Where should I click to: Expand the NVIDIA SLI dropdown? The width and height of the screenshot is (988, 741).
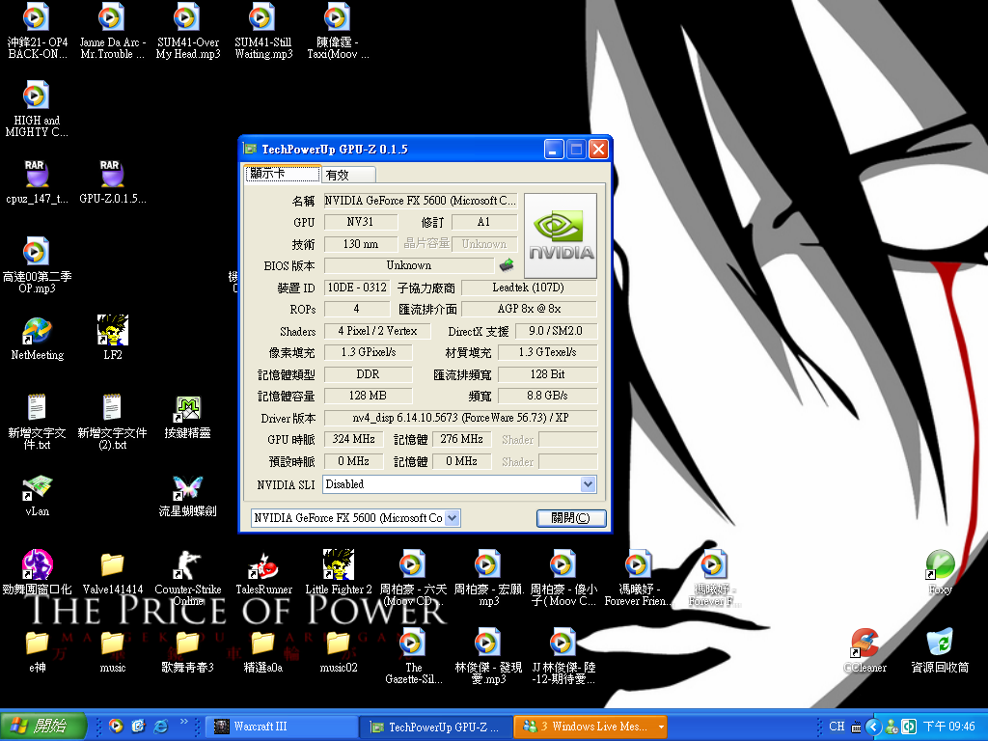(589, 484)
